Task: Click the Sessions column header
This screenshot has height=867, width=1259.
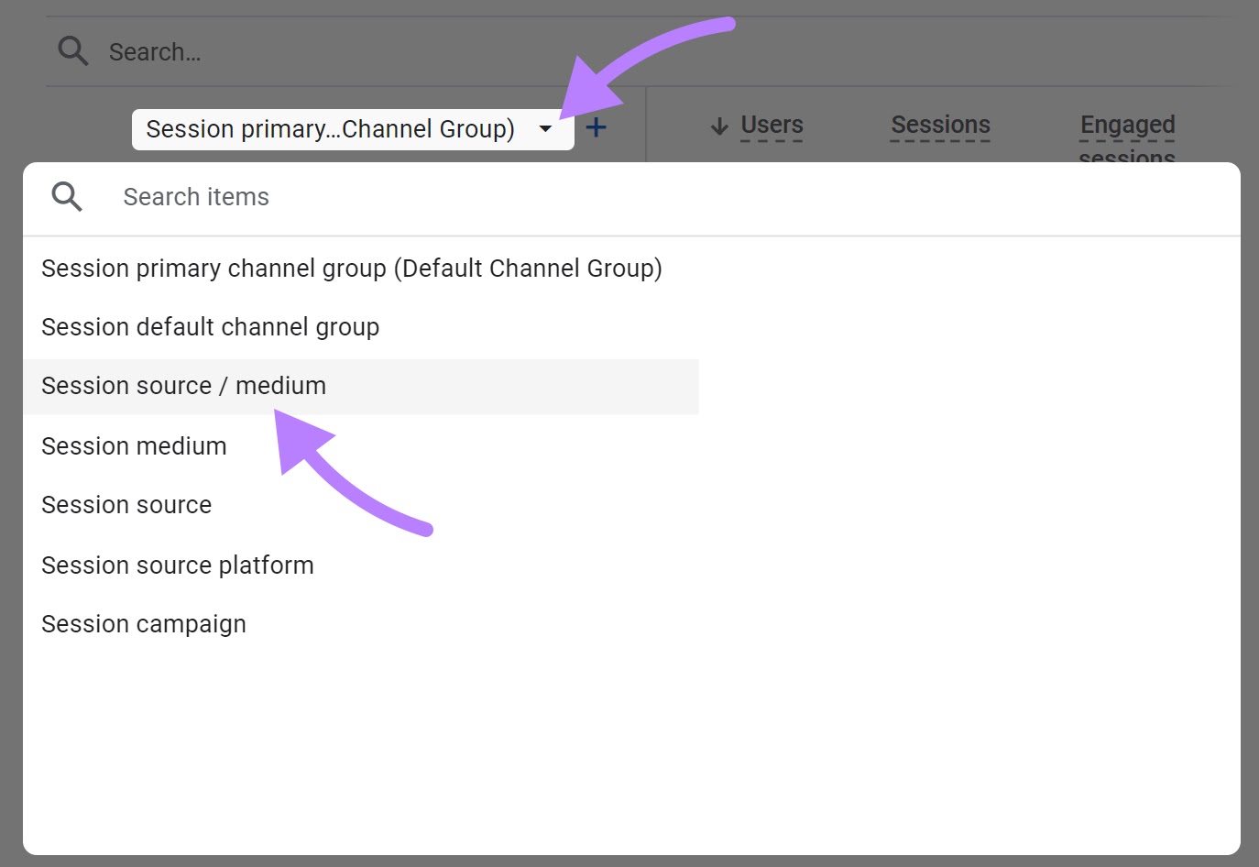Action: [941, 125]
